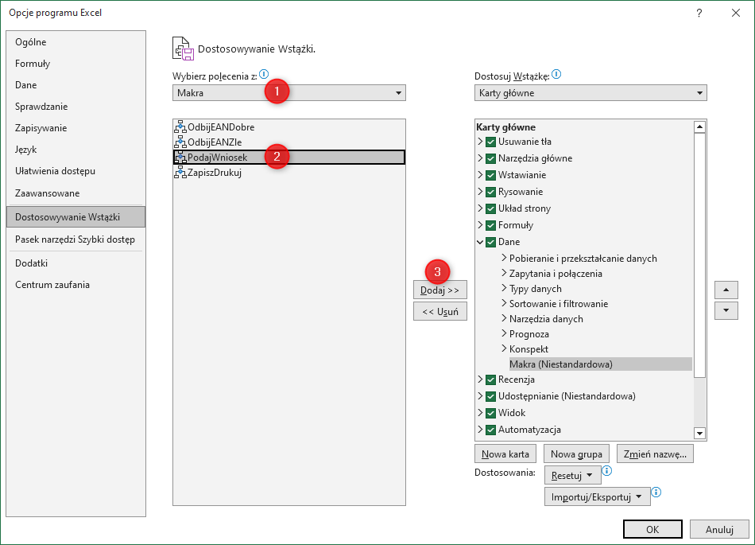
Task: Expand the Sortowanie i filtrowanie group
Action: tap(504, 304)
